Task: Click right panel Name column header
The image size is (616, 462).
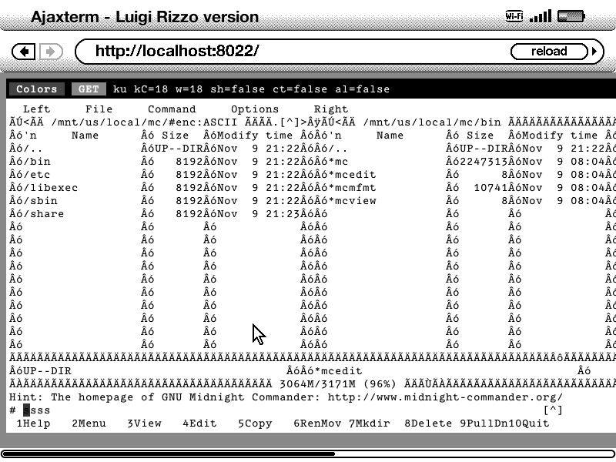Action: coord(390,136)
